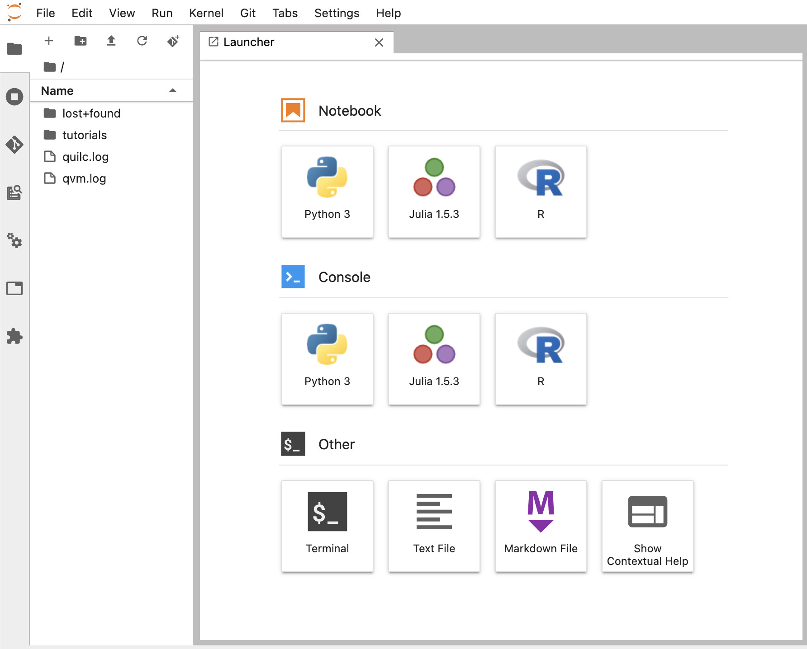The width and height of the screenshot is (807, 649).
Task: Click the root folder breadcrumb icon
Action: click(50, 67)
